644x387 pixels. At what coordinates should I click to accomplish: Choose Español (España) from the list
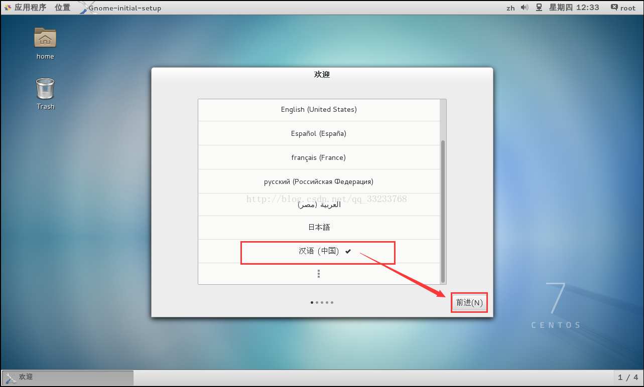click(x=319, y=133)
